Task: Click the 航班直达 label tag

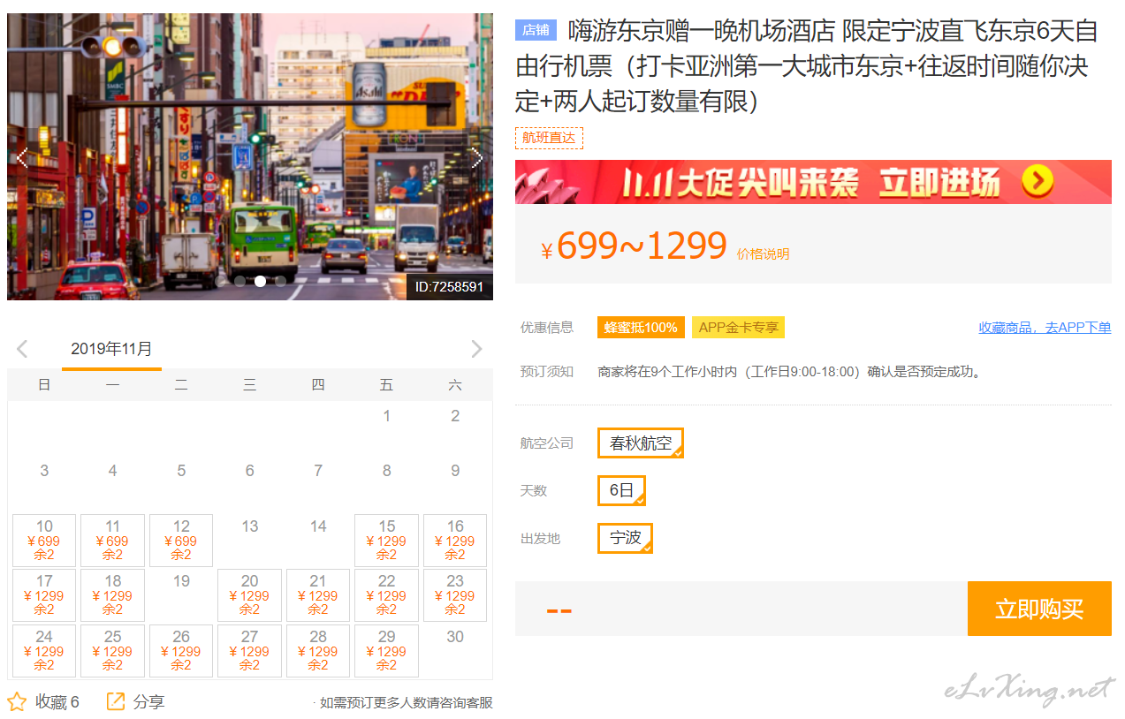Action: tap(549, 138)
